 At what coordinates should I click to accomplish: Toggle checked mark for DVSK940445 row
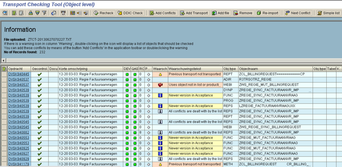[x=39, y=74]
